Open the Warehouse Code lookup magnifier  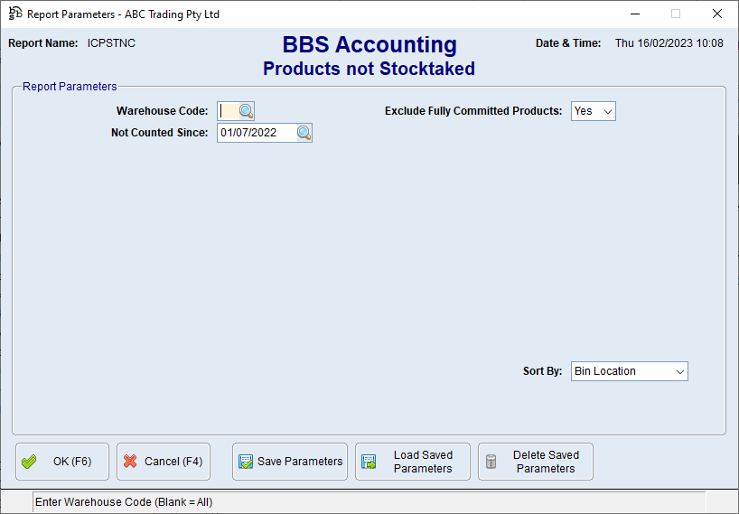[246, 111]
